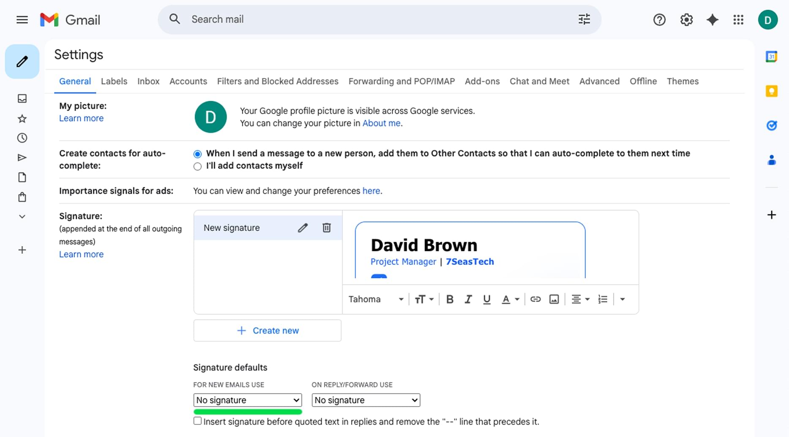The image size is (789, 437).
Task: Open the align dropdown
Action: (x=580, y=299)
